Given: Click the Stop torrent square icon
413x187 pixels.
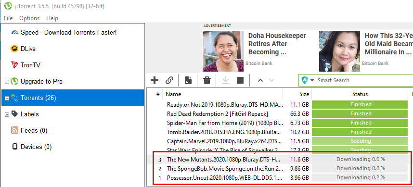Looking at the screenshot, I should (x=240, y=80).
